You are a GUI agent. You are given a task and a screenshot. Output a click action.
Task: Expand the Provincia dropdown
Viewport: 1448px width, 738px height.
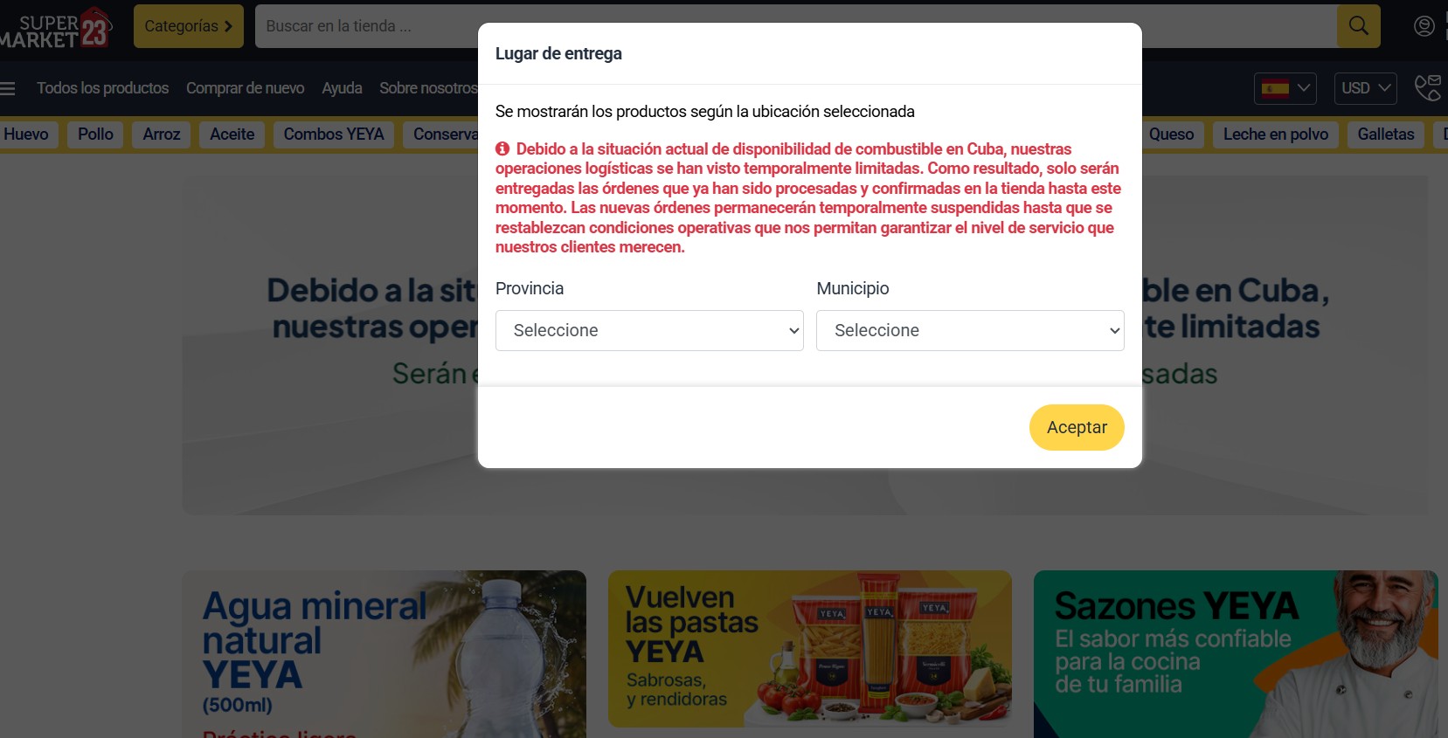point(649,330)
